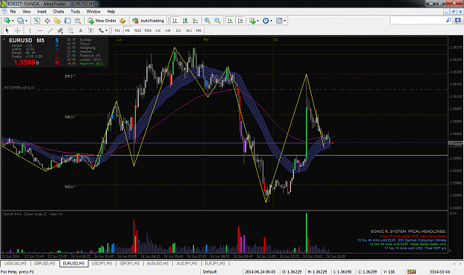Select the Equidistant Channel tool
This screenshot has width=464, height=275.
60,30
